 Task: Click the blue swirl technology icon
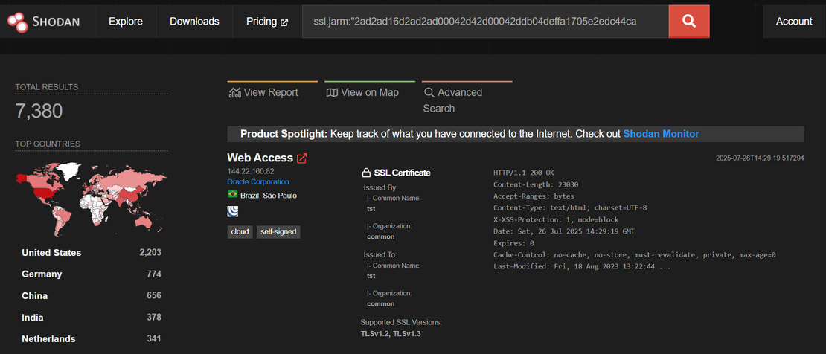[x=233, y=211]
